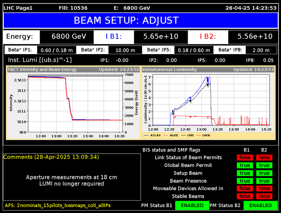281x213 pixels.
Task: Click the LHCb legend entry
Action: [203, 135]
